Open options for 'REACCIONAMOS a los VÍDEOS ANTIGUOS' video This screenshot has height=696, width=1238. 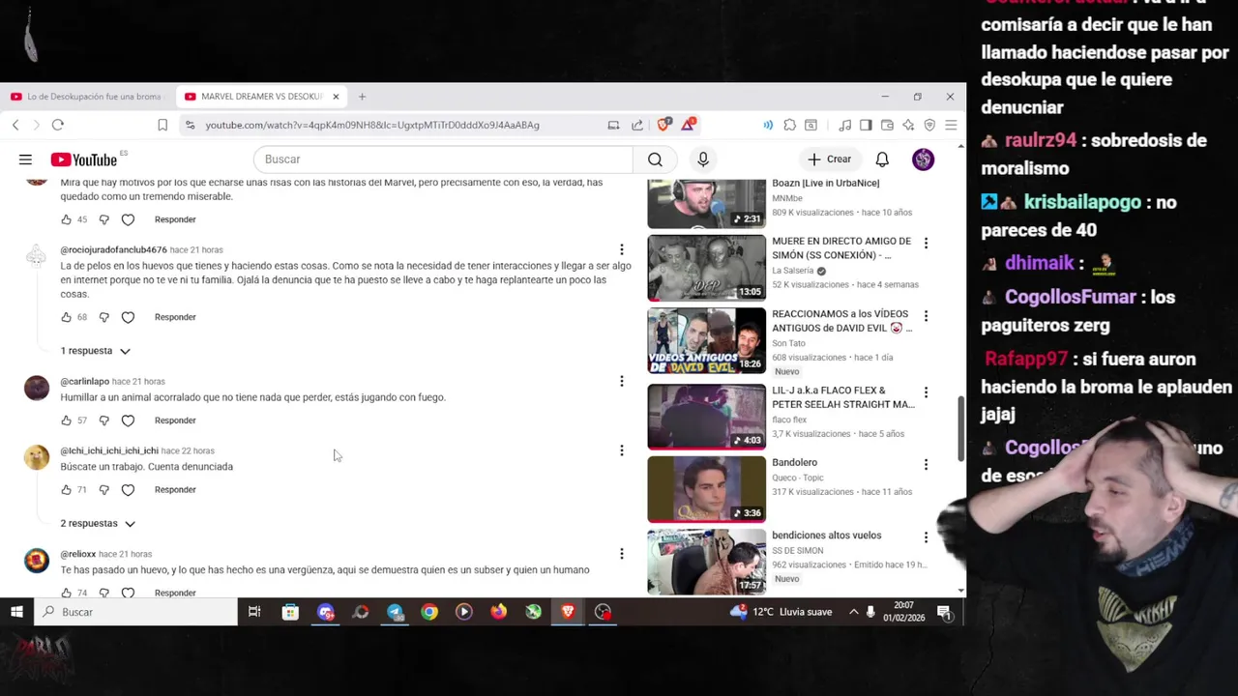tap(926, 316)
